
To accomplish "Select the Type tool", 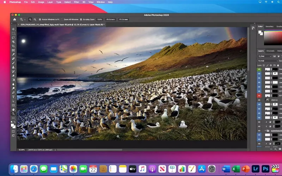I will click(13, 97).
